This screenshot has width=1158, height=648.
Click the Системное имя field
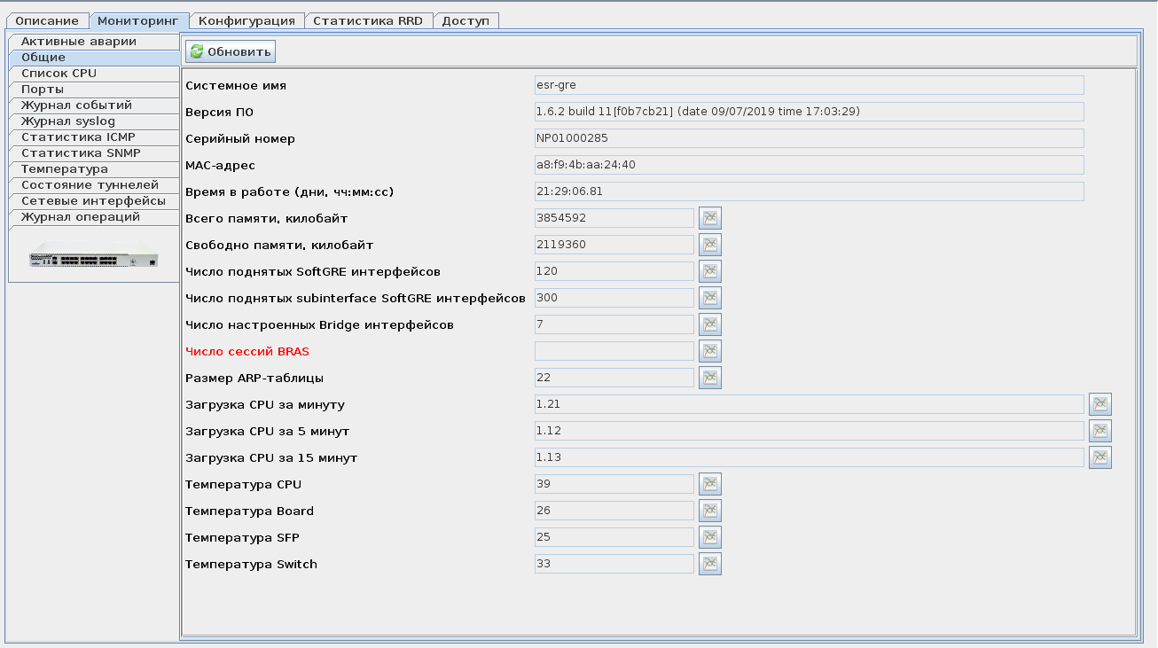point(809,85)
